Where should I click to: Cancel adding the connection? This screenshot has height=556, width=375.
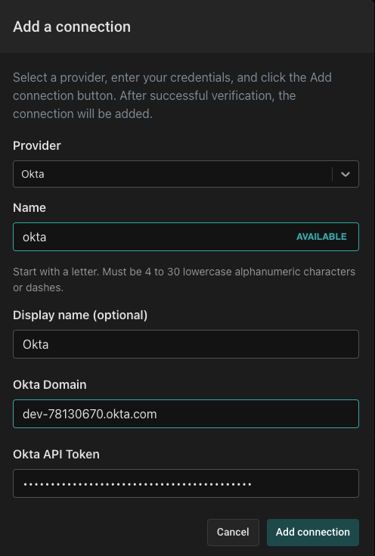233,533
